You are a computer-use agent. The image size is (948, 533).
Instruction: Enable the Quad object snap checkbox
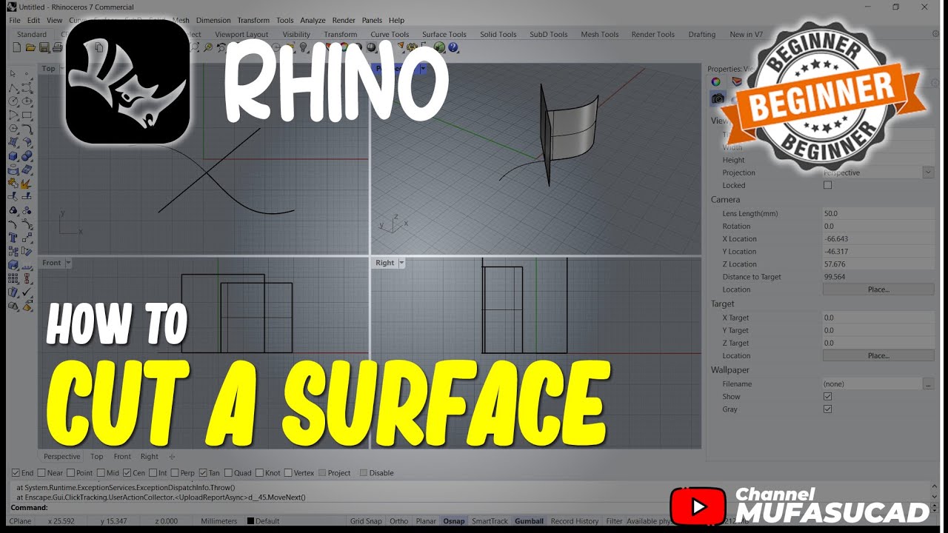228,473
